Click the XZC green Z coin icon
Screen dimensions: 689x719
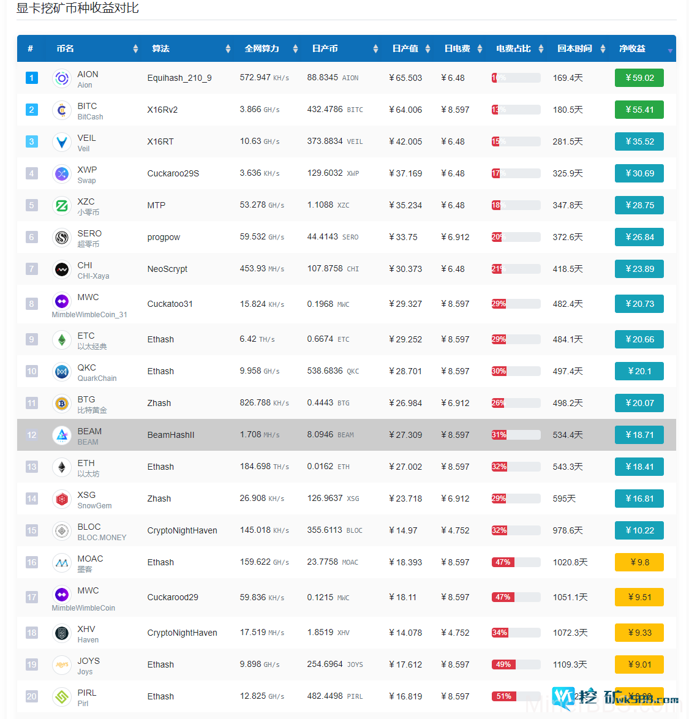62,206
